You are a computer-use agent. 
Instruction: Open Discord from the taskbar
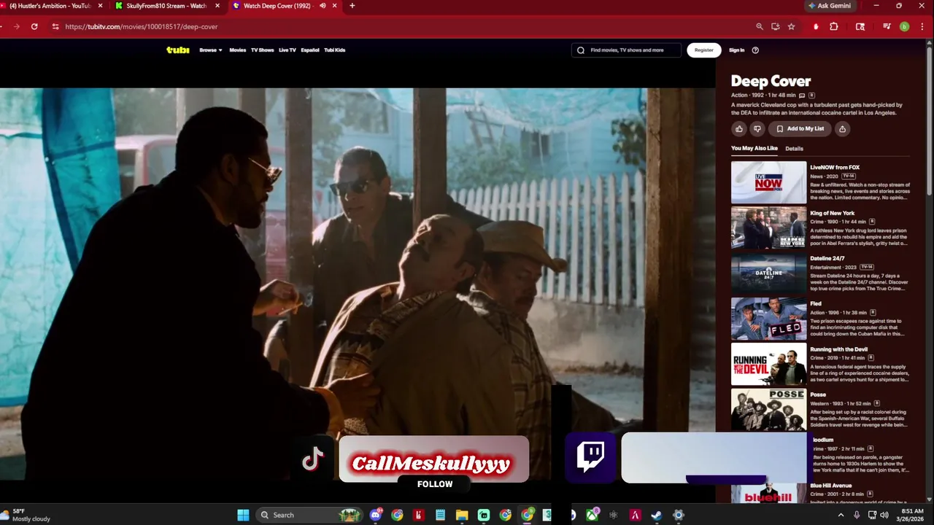pyautogui.click(x=376, y=515)
